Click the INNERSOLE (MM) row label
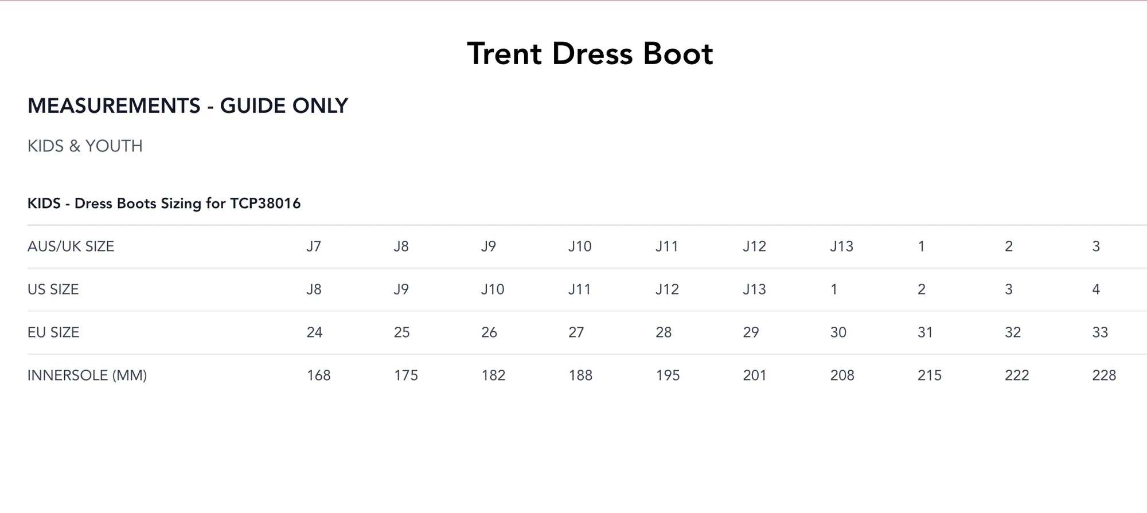Screen dimensions: 1147x513 click(87, 375)
